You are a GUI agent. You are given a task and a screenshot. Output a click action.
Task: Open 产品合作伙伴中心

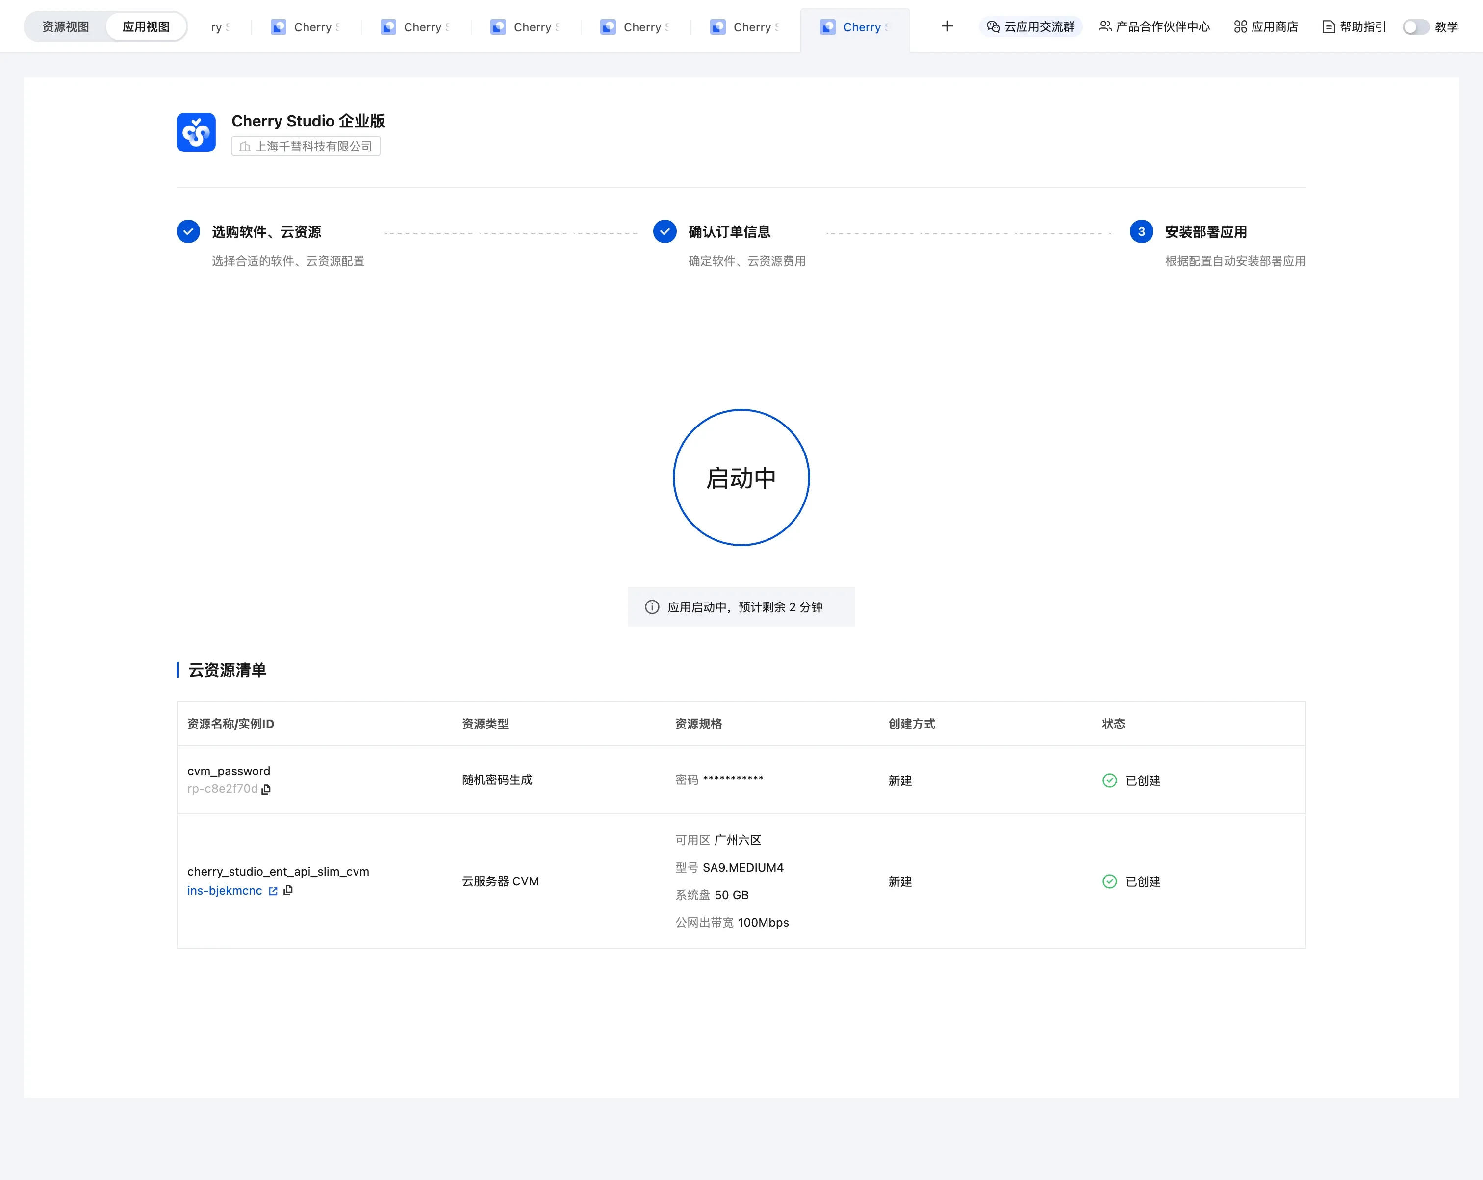(1153, 27)
